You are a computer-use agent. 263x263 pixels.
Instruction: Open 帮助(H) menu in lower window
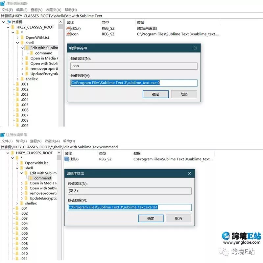[x=69, y=141]
